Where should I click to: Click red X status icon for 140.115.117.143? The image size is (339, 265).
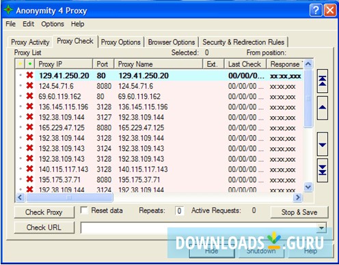pos(29,169)
